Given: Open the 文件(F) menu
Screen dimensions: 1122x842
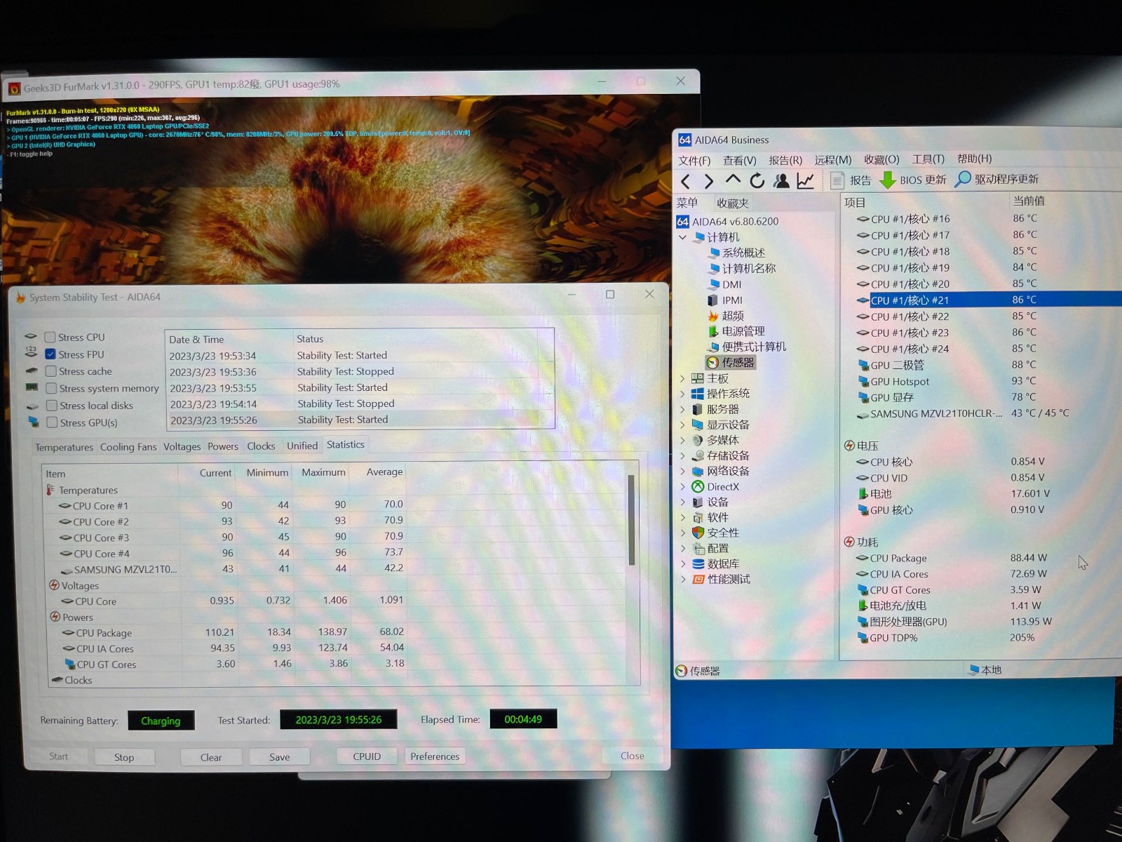Looking at the screenshot, I should tap(694, 161).
